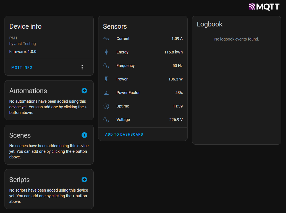Show the Uptime sensor details
The width and height of the screenshot is (286, 213).
tap(143, 106)
